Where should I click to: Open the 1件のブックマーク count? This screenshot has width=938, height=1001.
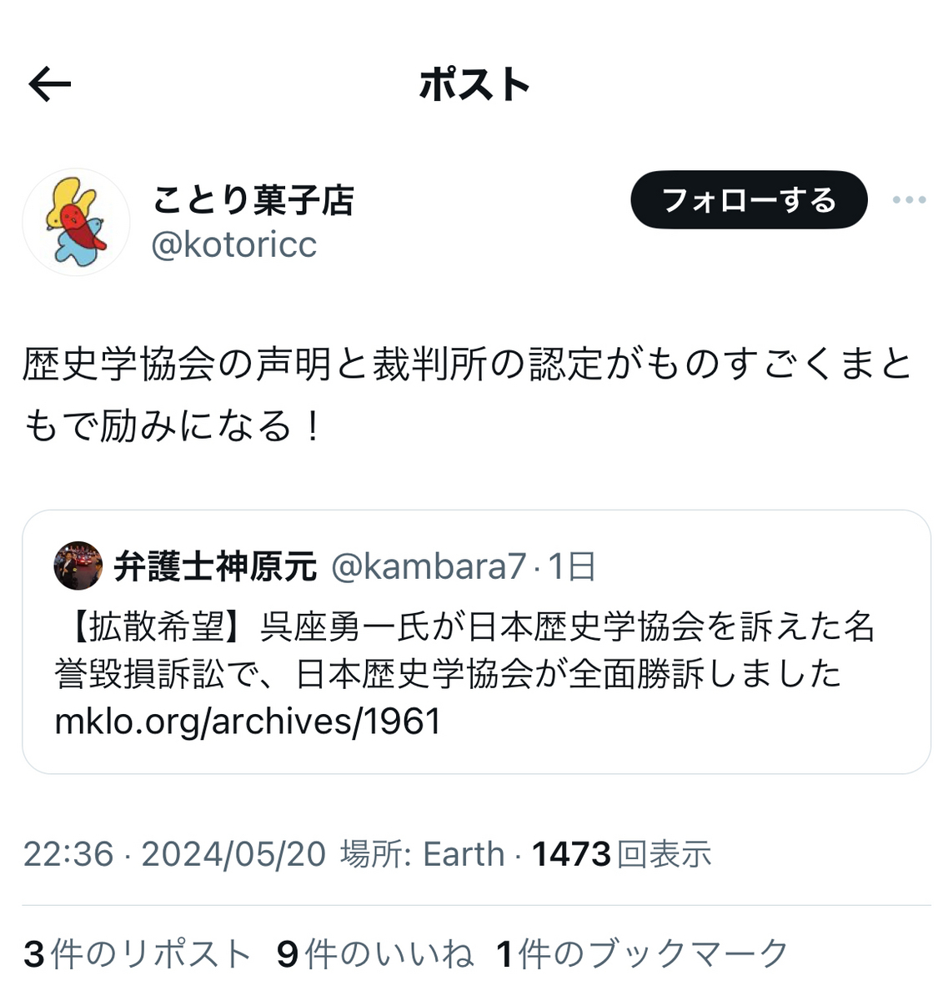tap(642, 954)
